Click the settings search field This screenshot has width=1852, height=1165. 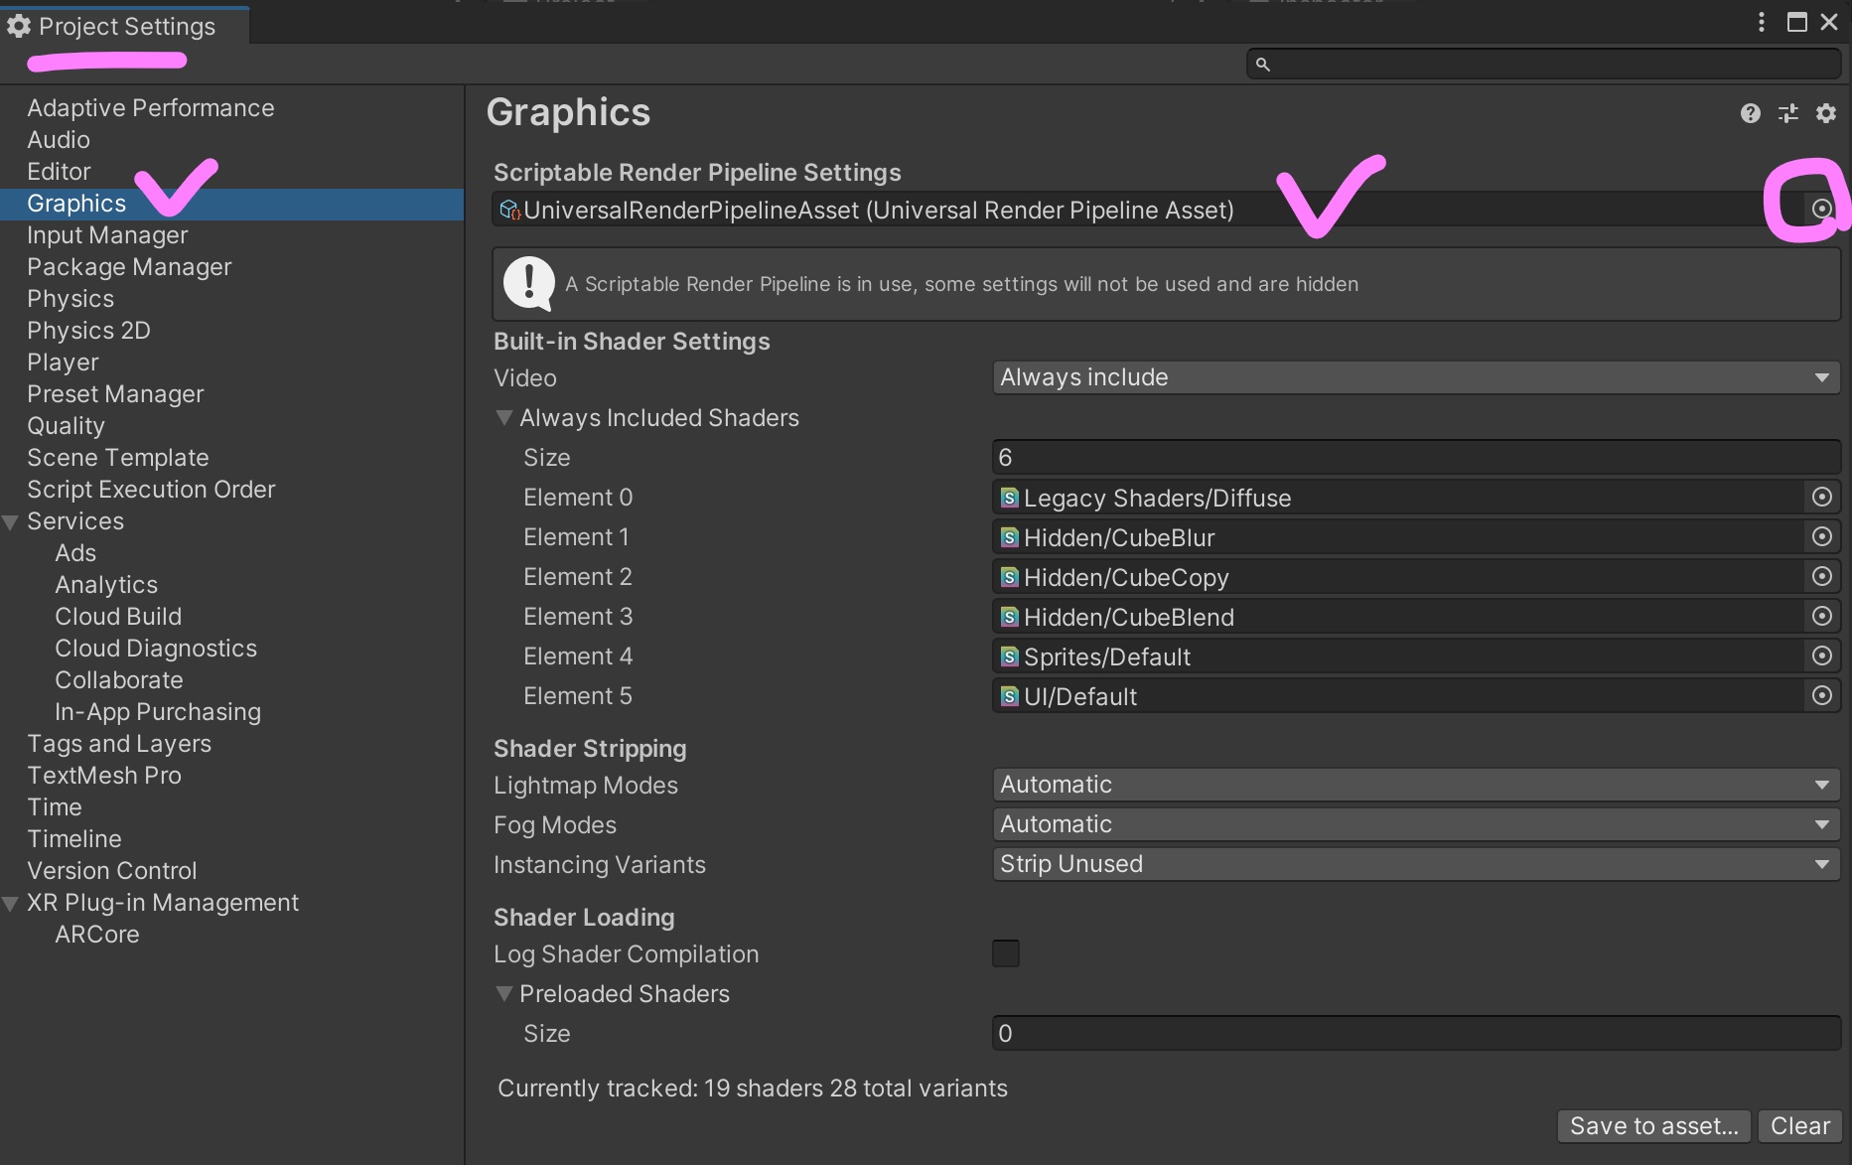coord(1544,65)
